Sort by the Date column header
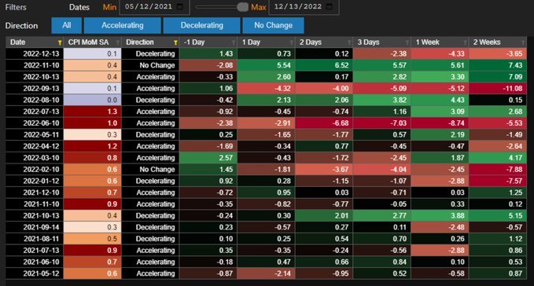The height and width of the screenshot is (286, 534). pyautogui.click(x=18, y=42)
